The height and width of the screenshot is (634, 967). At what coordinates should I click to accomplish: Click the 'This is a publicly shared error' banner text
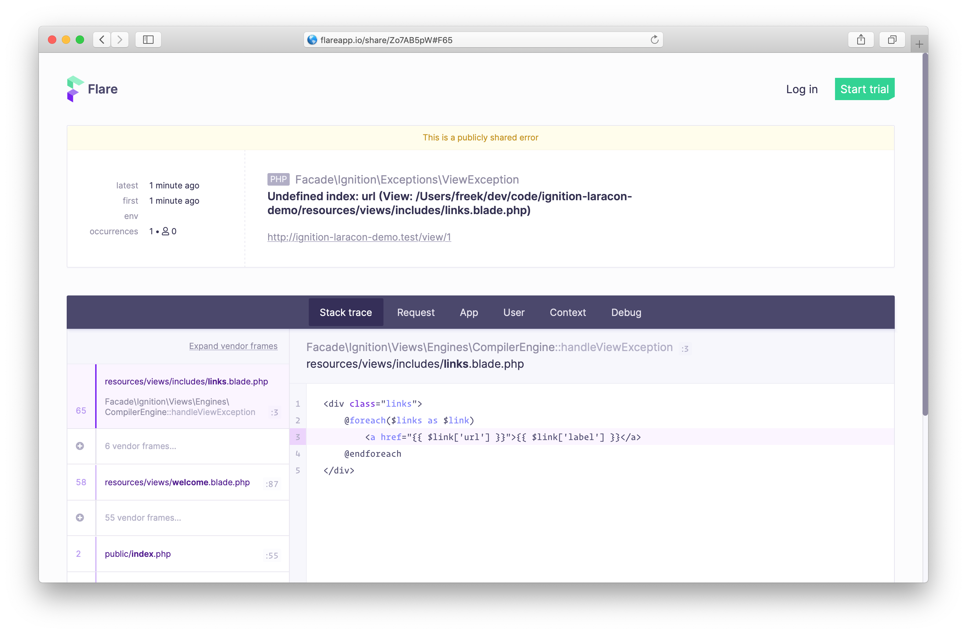(x=480, y=137)
